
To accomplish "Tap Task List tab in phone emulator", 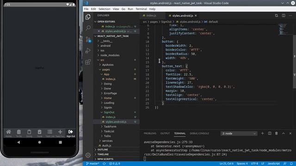I will (50, 133).
